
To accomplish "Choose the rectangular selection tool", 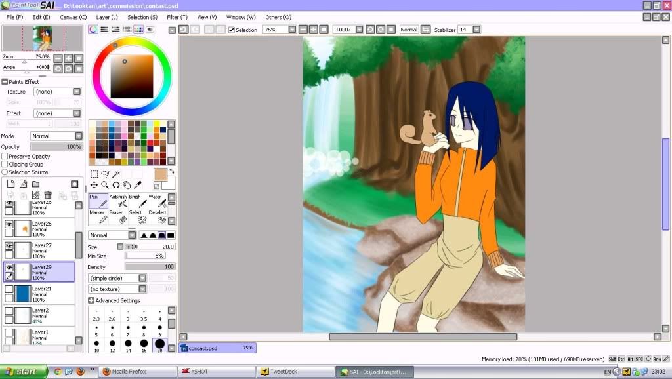I will pyautogui.click(x=94, y=174).
